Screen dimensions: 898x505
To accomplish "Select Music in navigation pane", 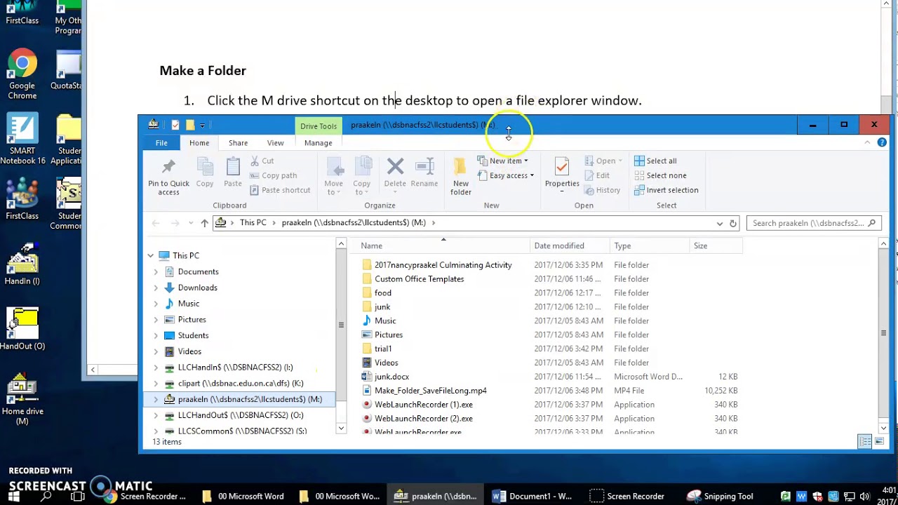I will (x=189, y=304).
